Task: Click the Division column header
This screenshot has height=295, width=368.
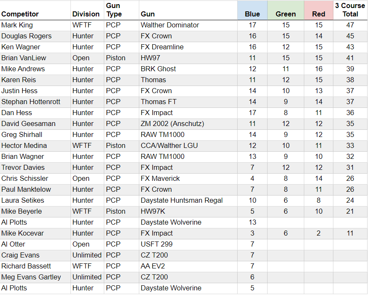Action: point(87,10)
